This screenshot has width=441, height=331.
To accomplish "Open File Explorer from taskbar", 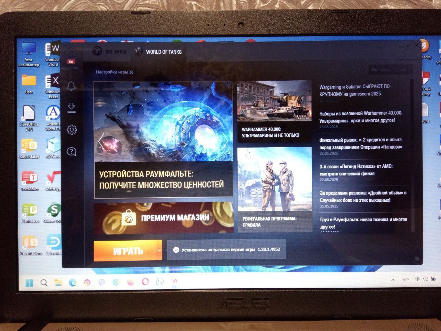I will [58, 283].
